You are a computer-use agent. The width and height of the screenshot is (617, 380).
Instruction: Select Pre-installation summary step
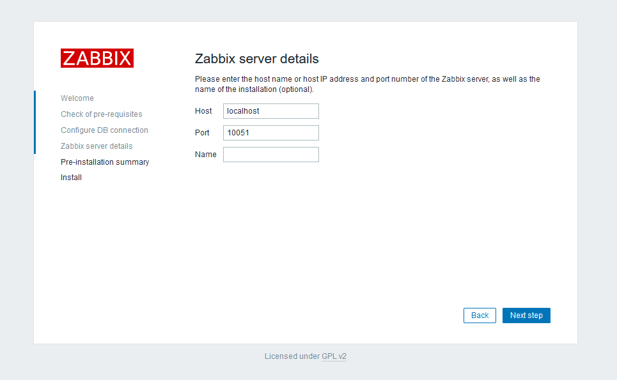pyautogui.click(x=105, y=162)
